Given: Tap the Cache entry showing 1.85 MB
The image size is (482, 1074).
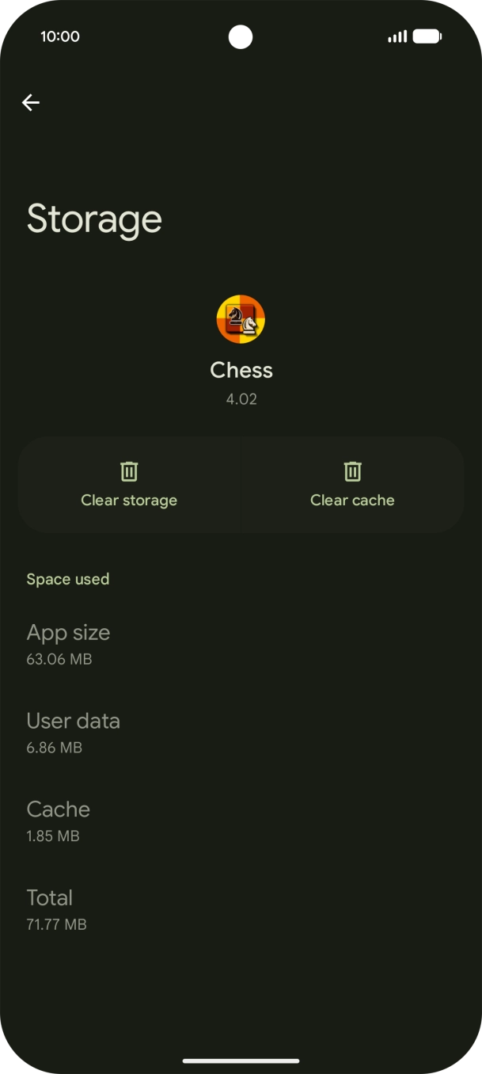Looking at the screenshot, I should point(58,820).
